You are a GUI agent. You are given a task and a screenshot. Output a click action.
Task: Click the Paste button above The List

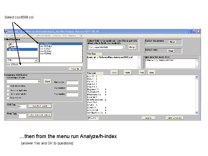pyautogui.click(x=127, y=73)
